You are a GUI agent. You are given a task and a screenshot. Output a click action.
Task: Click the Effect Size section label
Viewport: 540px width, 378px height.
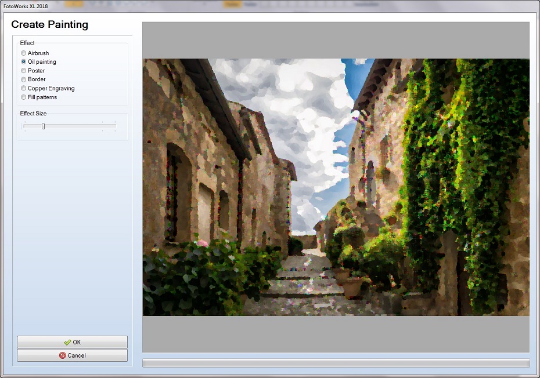click(x=32, y=114)
